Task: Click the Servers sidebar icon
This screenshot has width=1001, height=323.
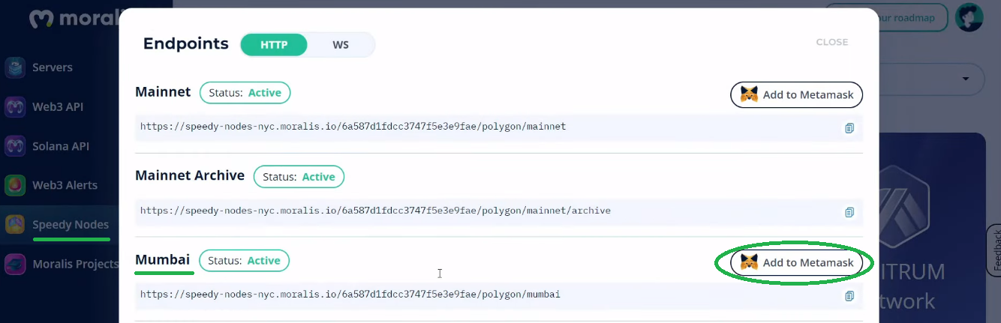Action: click(x=15, y=67)
